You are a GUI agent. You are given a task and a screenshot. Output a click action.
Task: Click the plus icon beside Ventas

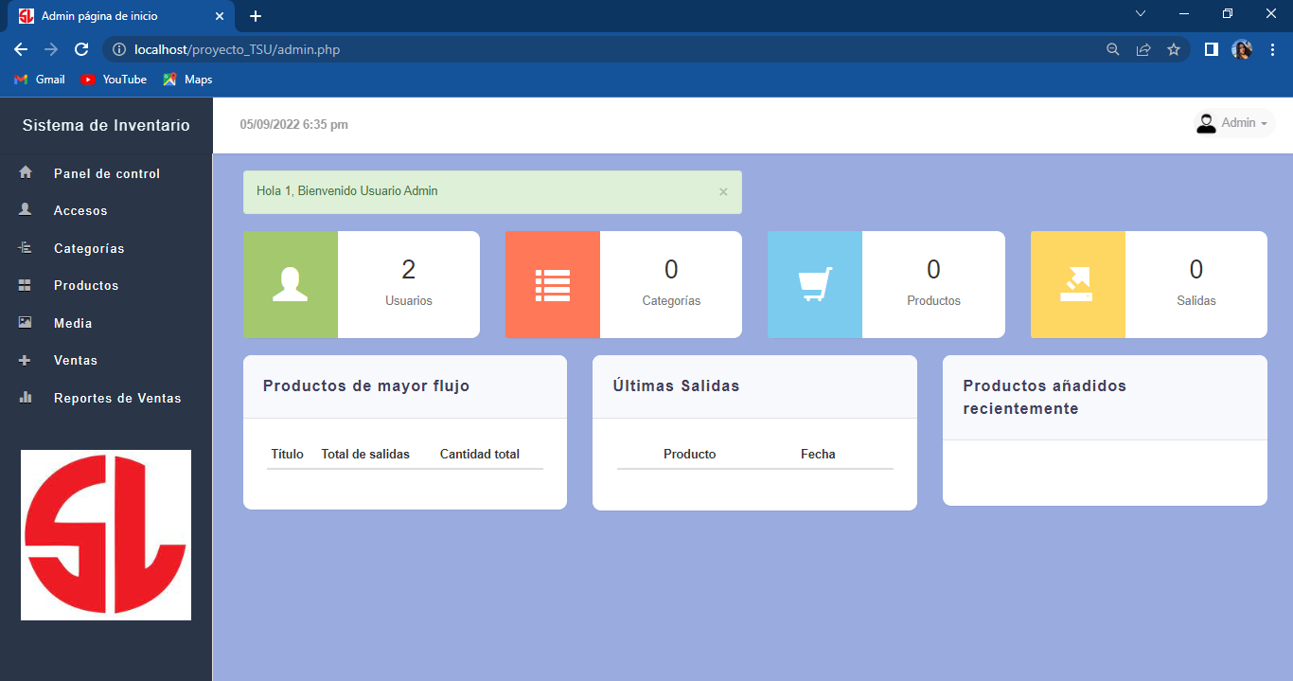pyautogui.click(x=26, y=360)
